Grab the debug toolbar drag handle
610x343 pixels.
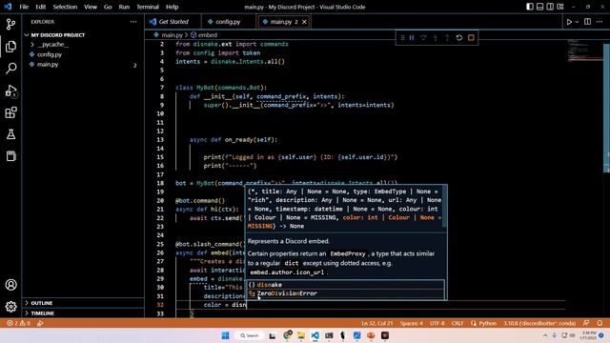402,38
